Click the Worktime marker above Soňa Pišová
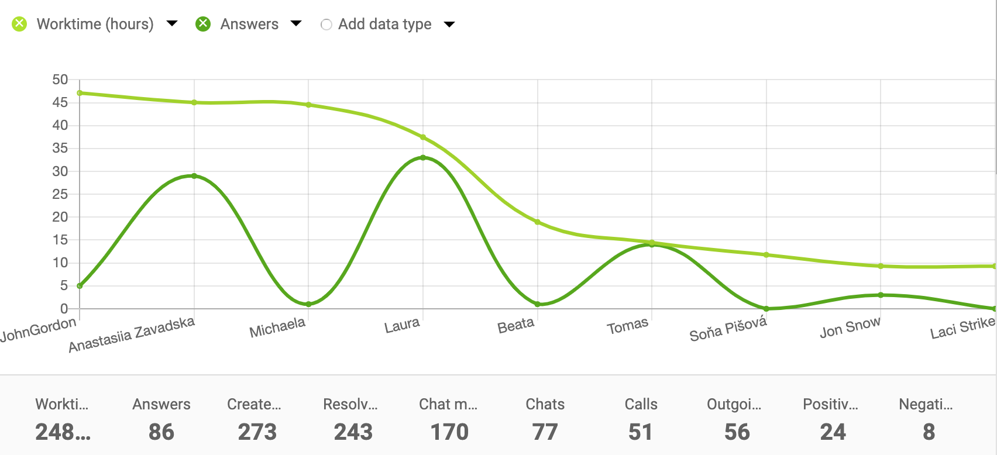Image resolution: width=997 pixels, height=455 pixels. point(766,254)
